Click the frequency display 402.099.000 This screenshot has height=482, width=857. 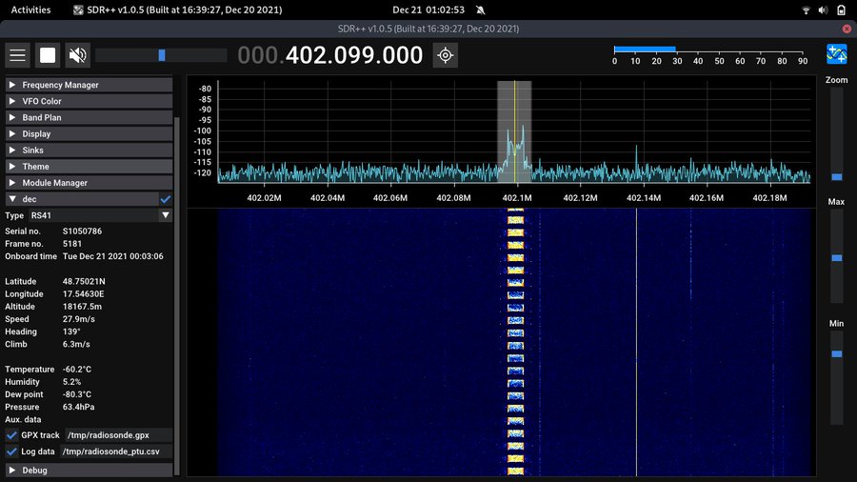coord(330,55)
